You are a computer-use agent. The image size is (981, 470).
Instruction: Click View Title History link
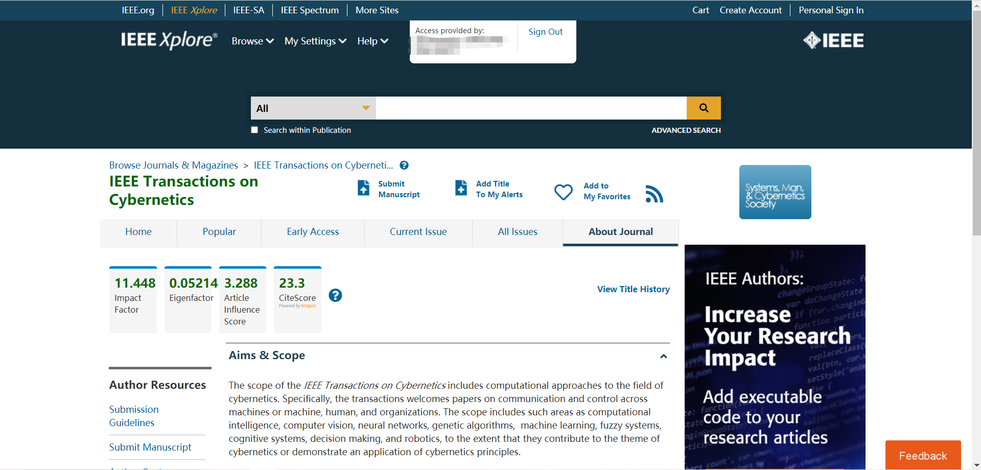click(634, 289)
